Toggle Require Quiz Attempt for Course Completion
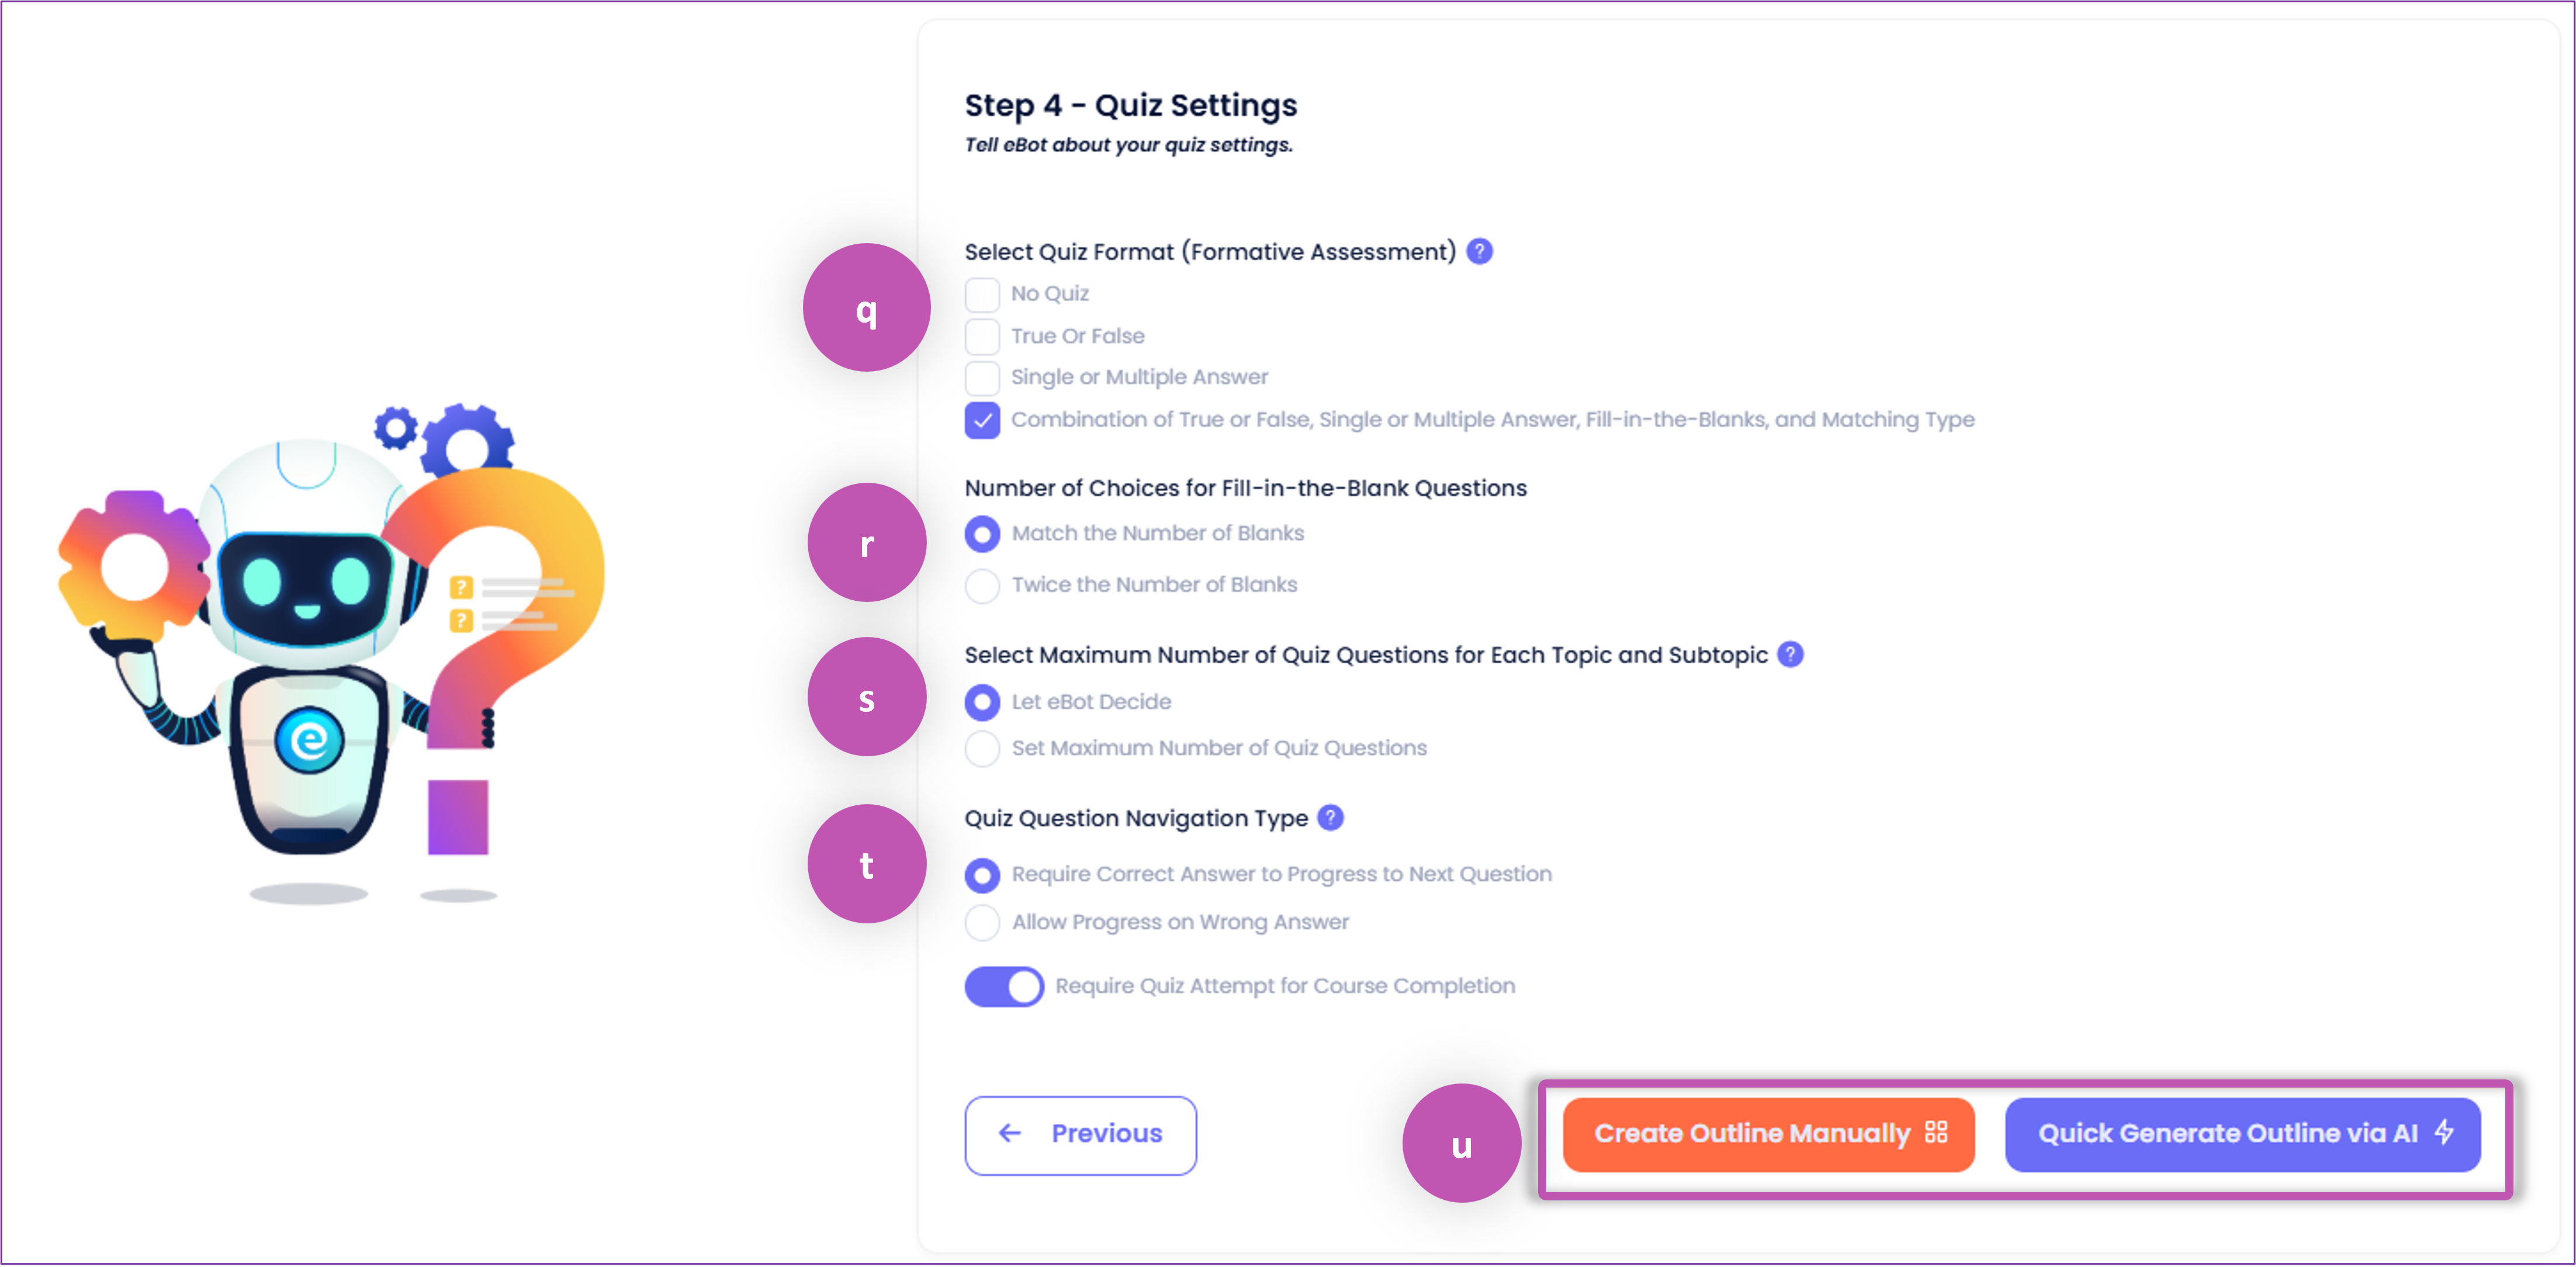 click(x=1003, y=987)
